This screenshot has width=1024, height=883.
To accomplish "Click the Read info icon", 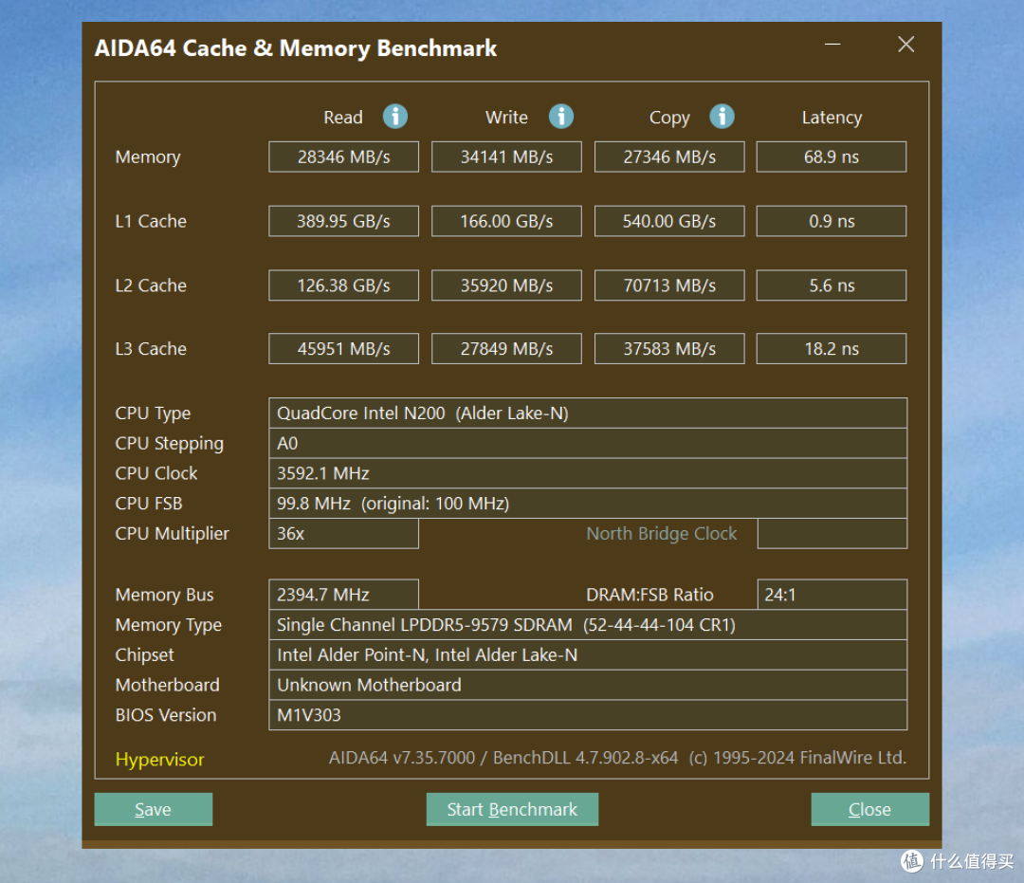I will [395, 117].
